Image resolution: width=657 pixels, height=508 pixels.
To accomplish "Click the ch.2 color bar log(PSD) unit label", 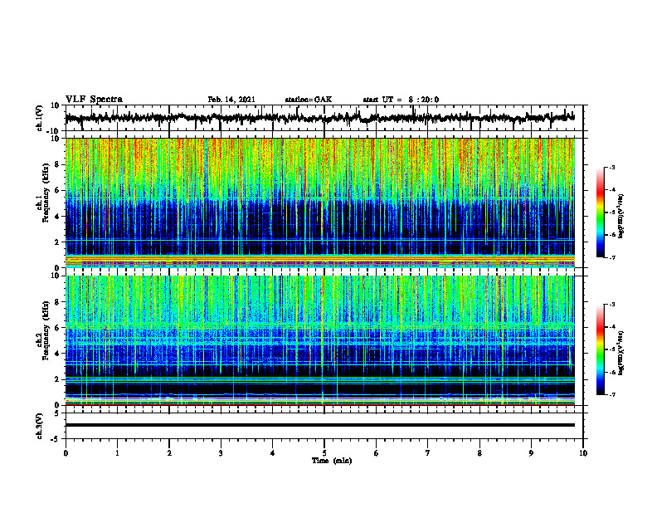I will 621,353.
